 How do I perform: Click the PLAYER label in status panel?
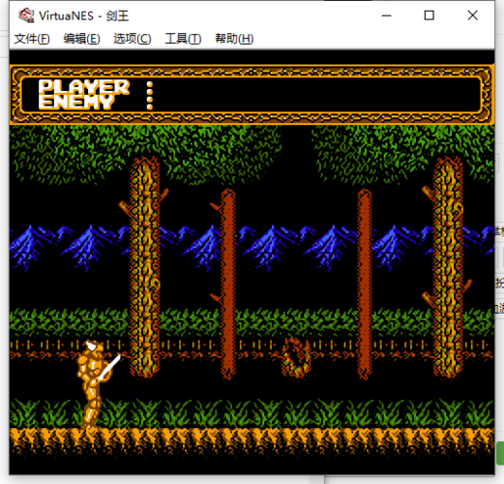[84, 87]
